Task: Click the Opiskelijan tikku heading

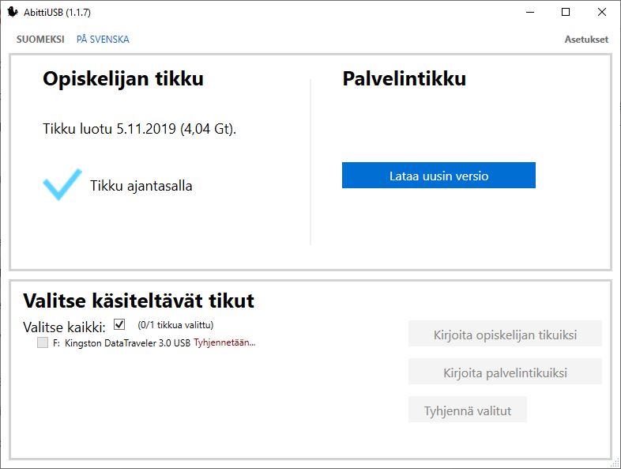Action: coord(123,79)
